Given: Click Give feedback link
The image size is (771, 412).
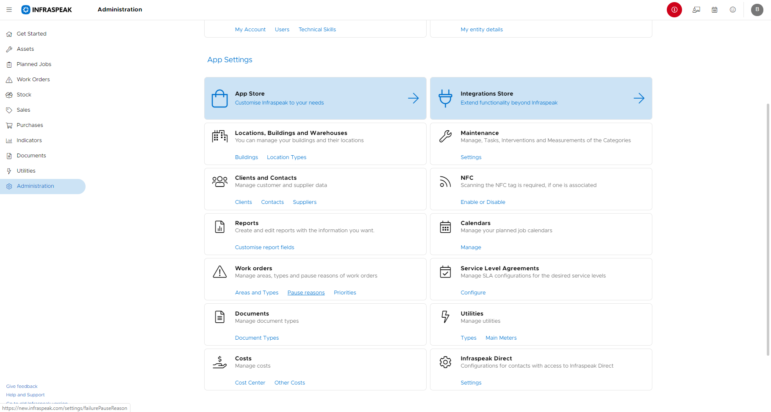Looking at the screenshot, I should [22, 387].
